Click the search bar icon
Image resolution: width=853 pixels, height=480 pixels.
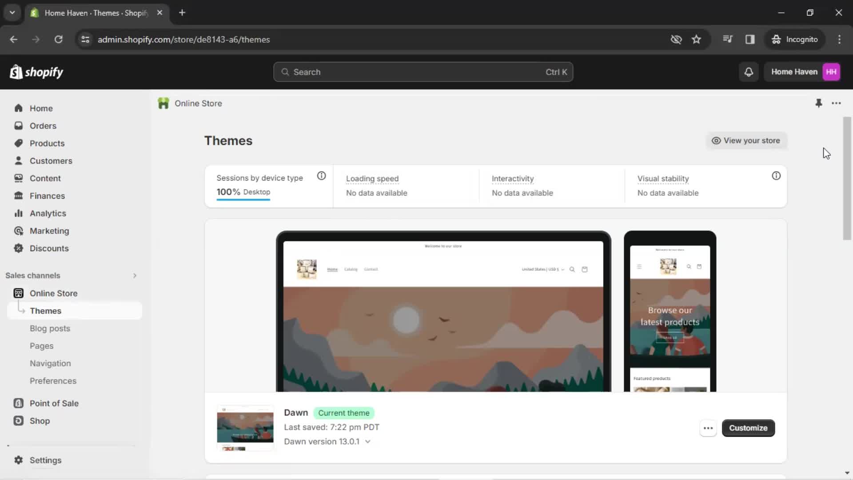[285, 72]
